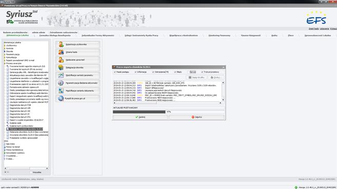
Task: Expand the Komunikacja folder in tree
Action: (x=5, y=57)
